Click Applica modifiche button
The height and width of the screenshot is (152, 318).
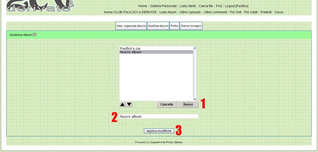(159, 131)
